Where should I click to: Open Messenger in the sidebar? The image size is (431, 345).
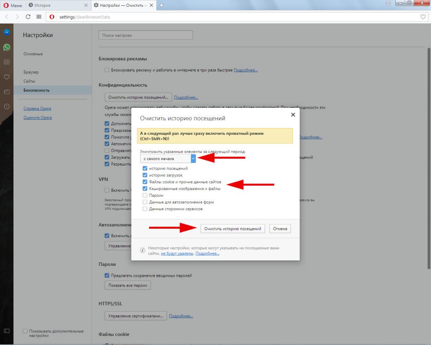tap(7, 32)
